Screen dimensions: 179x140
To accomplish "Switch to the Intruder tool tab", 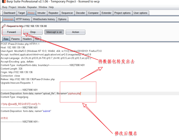I will pyautogui.click(x=41, y=13).
